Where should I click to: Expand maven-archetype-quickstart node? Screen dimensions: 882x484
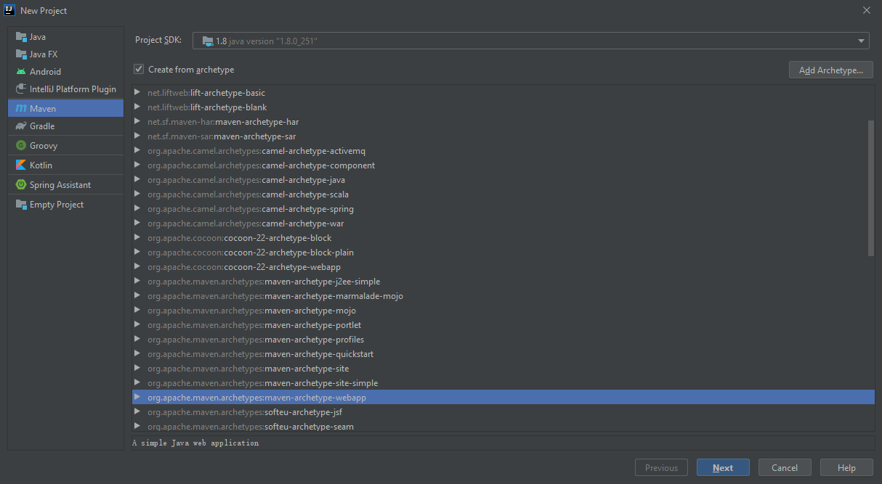click(137, 353)
